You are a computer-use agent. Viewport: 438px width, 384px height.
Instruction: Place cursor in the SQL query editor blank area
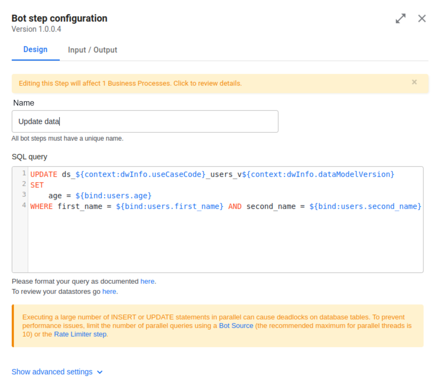[225, 242]
